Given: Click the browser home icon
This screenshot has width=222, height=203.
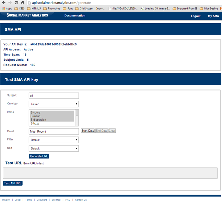Looking at the screenshot, I should coord(22,3).
